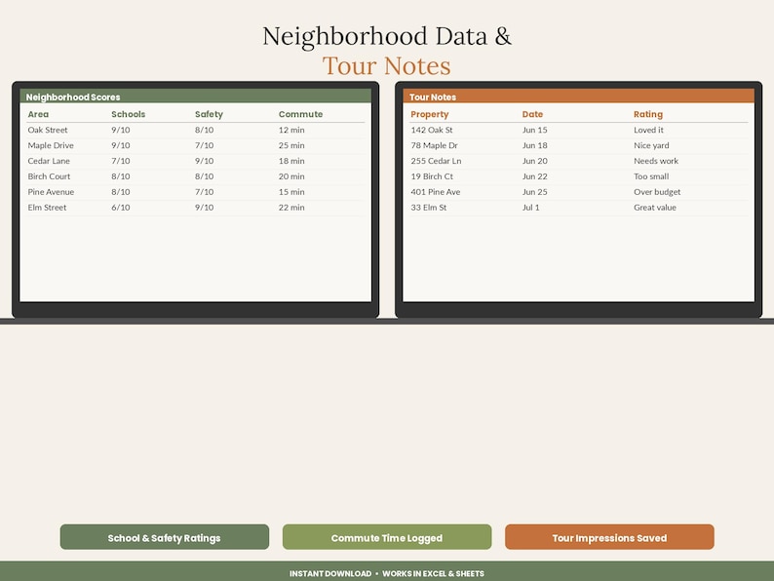Select the Birch Court area cell
The height and width of the screenshot is (581, 774).
pos(49,176)
